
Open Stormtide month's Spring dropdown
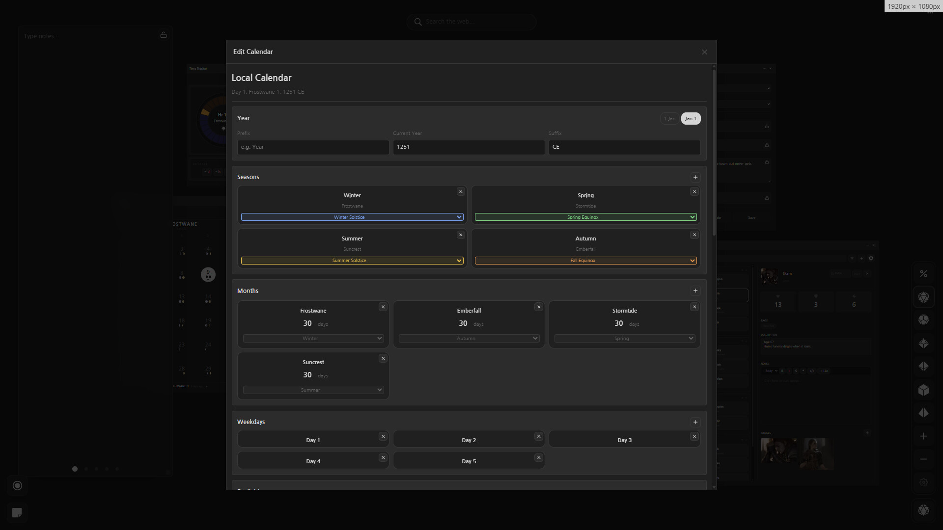(x=624, y=339)
